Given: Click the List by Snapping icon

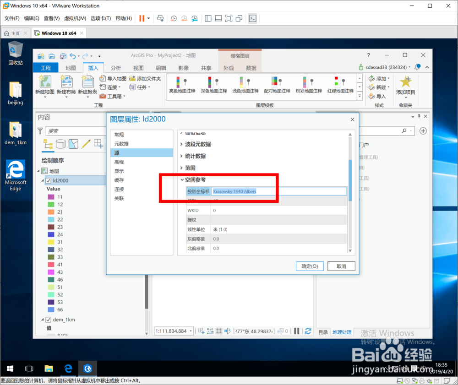Looking at the screenshot, I should 98,144.
